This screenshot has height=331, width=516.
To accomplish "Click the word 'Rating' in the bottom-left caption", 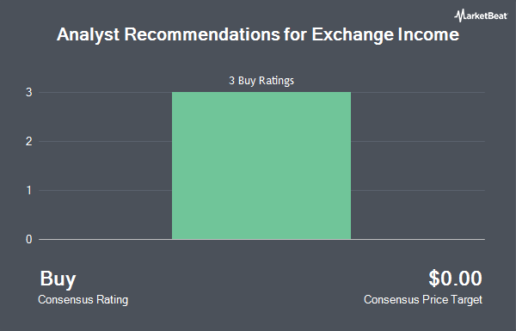I will click(112, 300).
